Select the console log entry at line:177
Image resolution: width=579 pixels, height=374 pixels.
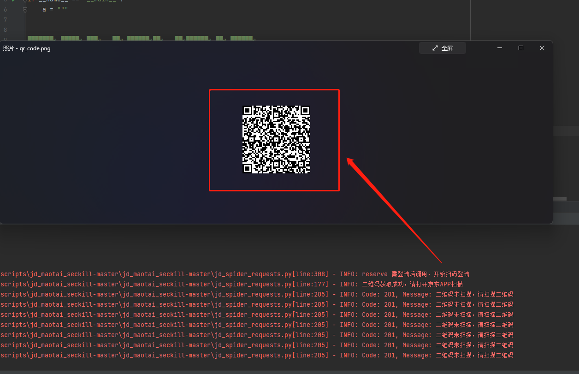pyautogui.click(x=231, y=284)
